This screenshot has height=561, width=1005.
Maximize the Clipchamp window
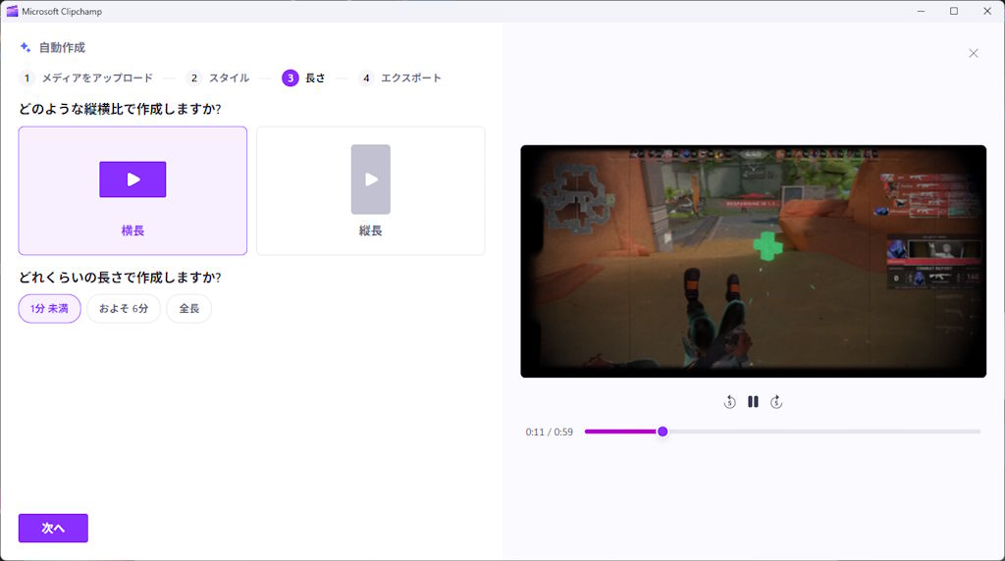click(954, 11)
